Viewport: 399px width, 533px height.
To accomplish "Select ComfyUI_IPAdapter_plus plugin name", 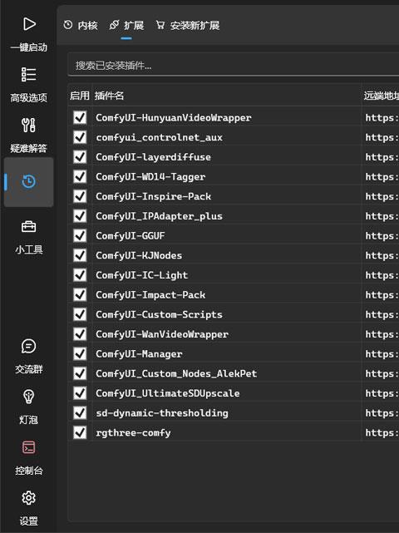I will pos(159,216).
